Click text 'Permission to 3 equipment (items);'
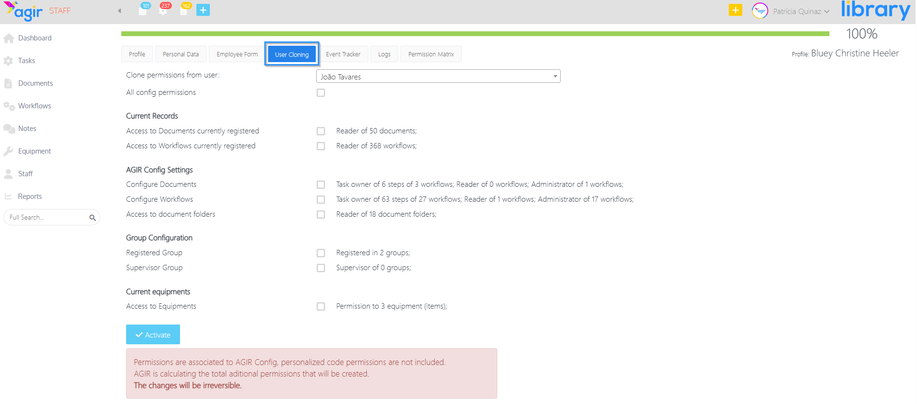This screenshot has height=404, width=917. tap(391, 306)
